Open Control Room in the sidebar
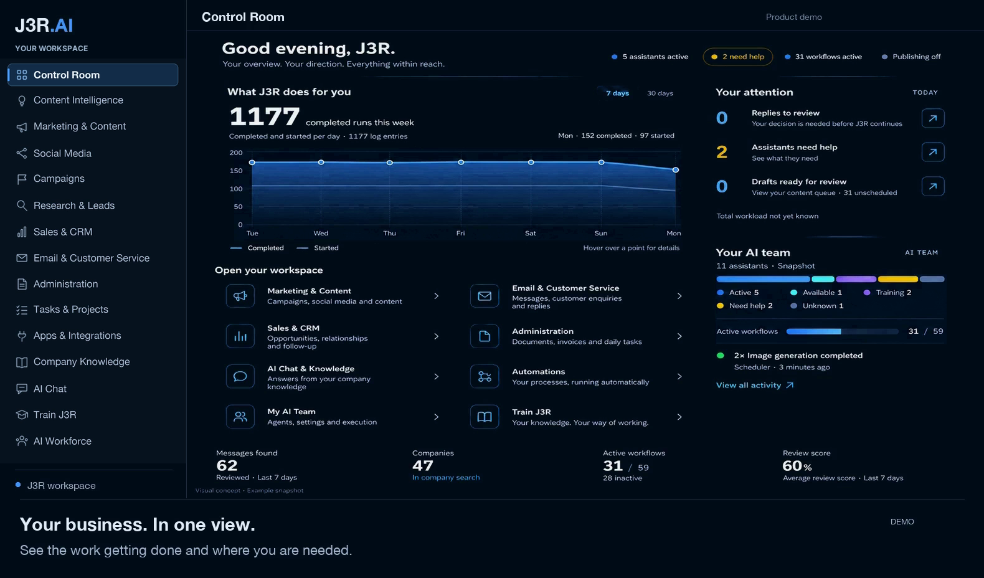This screenshot has height=578, width=984. (93, 75)
